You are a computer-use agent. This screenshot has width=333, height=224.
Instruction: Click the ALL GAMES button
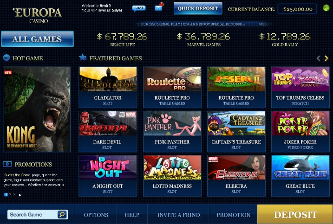[37, 39]
